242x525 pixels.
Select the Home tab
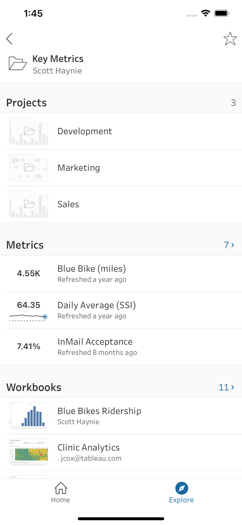click(x=60, y=492)
